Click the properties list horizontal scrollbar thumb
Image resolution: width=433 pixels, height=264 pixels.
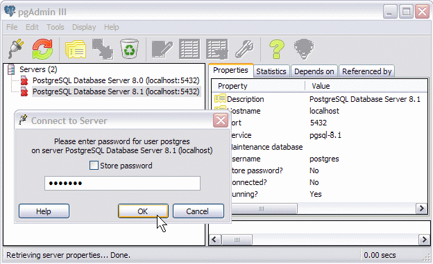coord(264,209)
